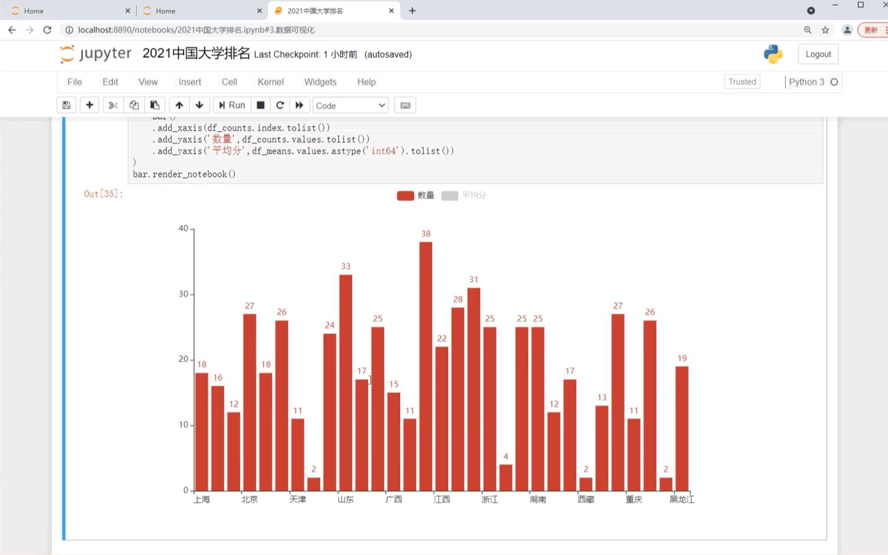The width and height of the screenshot is (888, 555).
Task: Click the bar labeled 33
Action: [x=345, y=382]
